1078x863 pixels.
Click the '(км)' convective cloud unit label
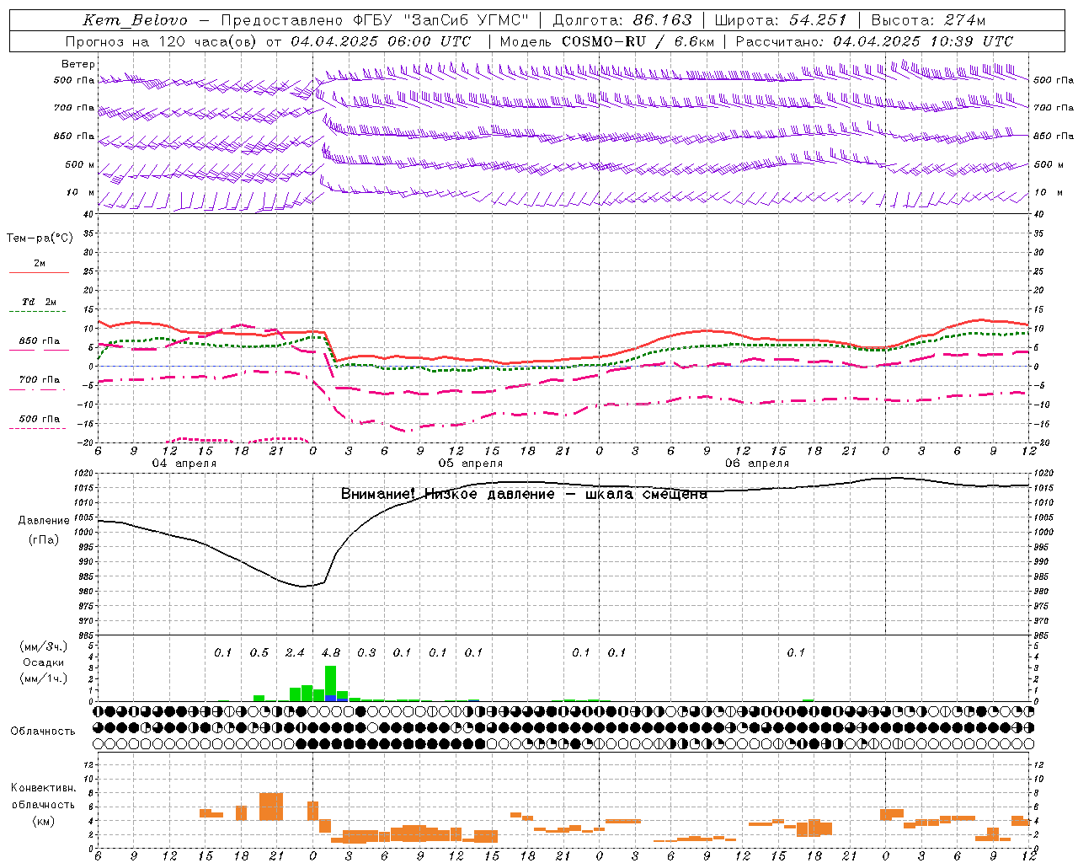pos(43,821)
